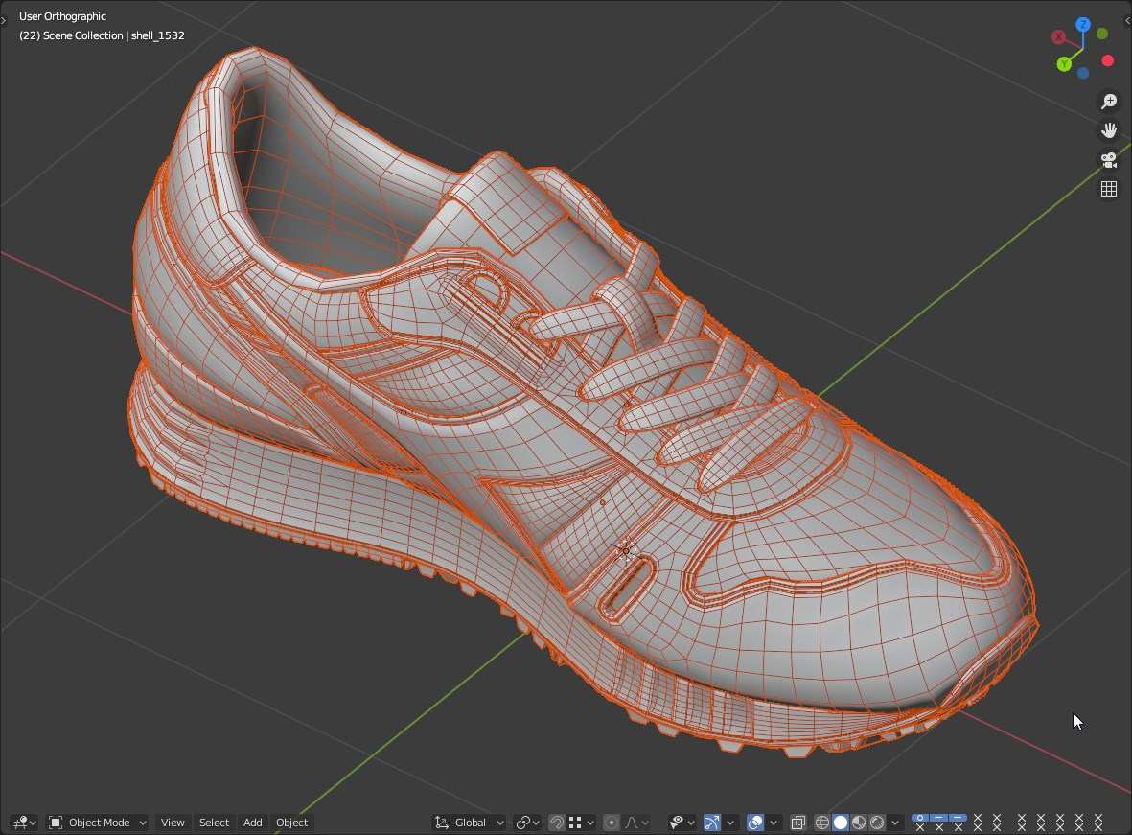
Task: Click the zoom view magnifier icon
Action: click(1109, 102)
